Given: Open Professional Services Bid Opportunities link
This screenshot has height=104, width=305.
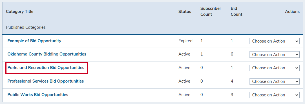Looking at the screenshot, I should [x=45, y=81].
